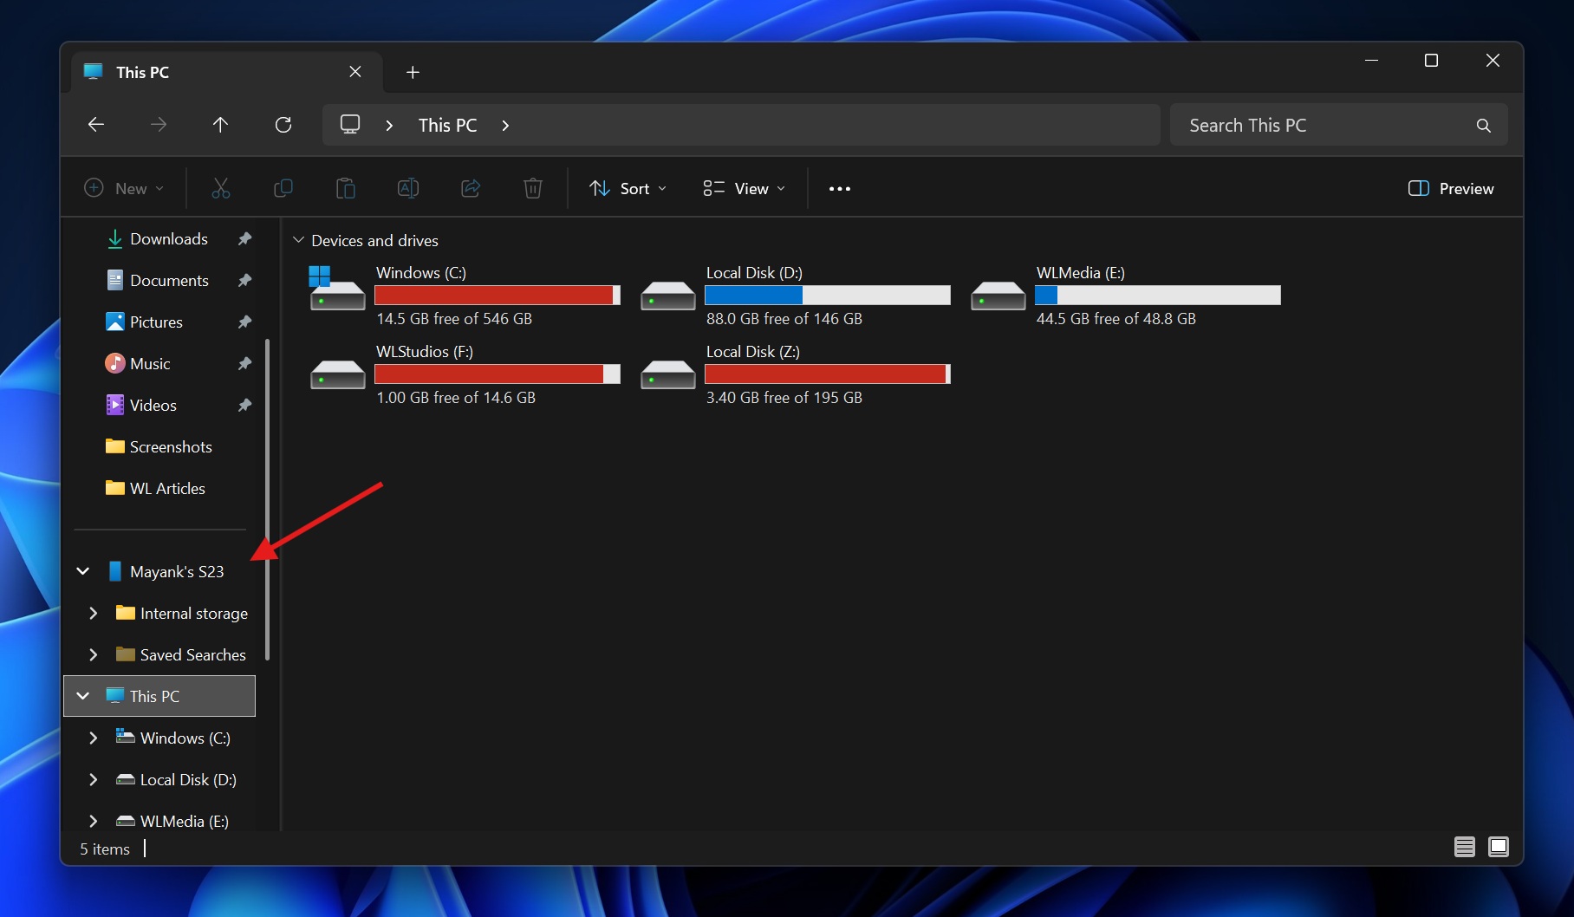This screenshot has width=1574, height=917.
Task: Click the Up navigation arrow icon
Action: click(x=221, y=125)
